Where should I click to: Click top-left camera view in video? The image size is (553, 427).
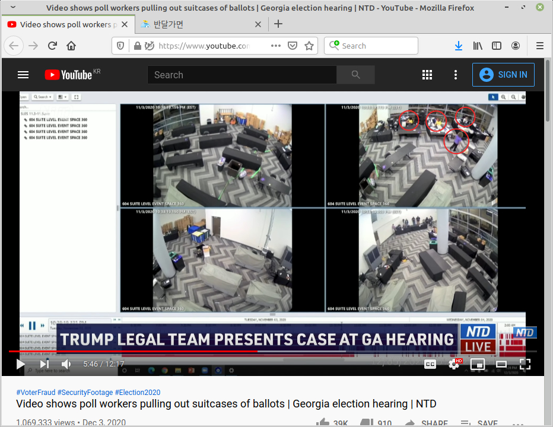pyautogui.click(x=222, y=155)
